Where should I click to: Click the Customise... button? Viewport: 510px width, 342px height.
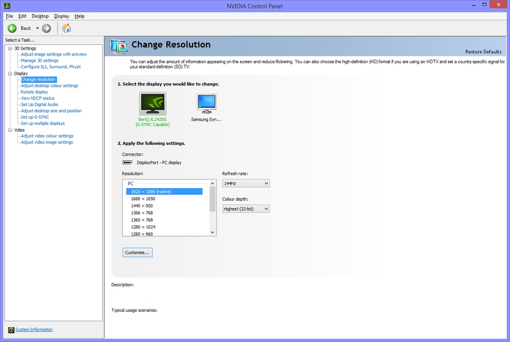pos(137,253)
